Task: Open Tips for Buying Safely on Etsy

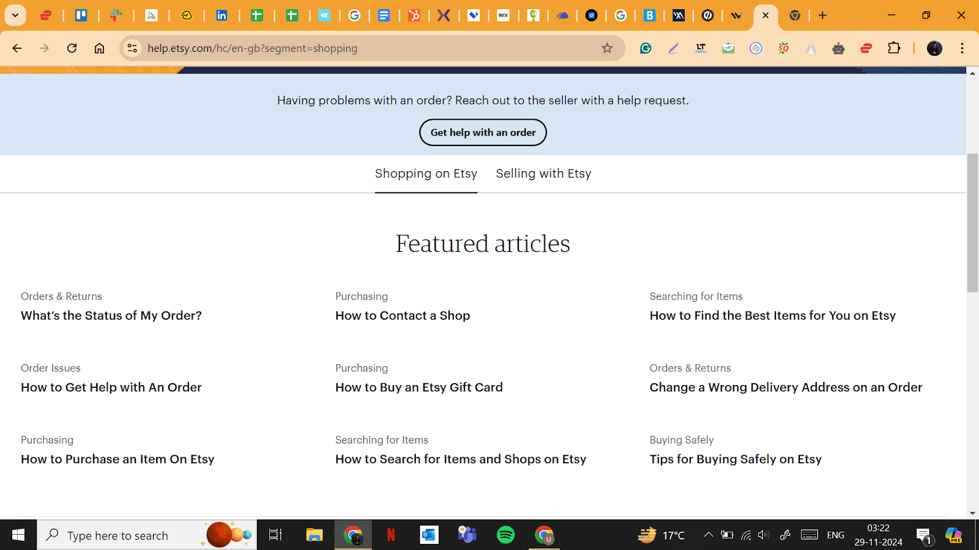Action: [x=735, y=459]
